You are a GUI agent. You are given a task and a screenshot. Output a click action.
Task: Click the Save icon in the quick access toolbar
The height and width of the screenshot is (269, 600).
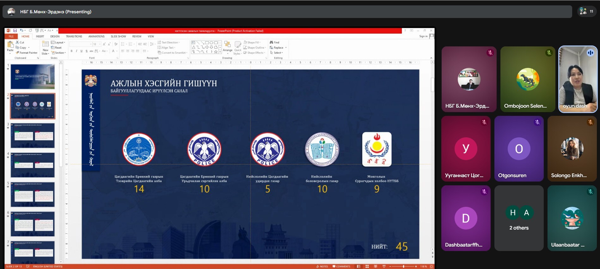[x=15, y=31]
